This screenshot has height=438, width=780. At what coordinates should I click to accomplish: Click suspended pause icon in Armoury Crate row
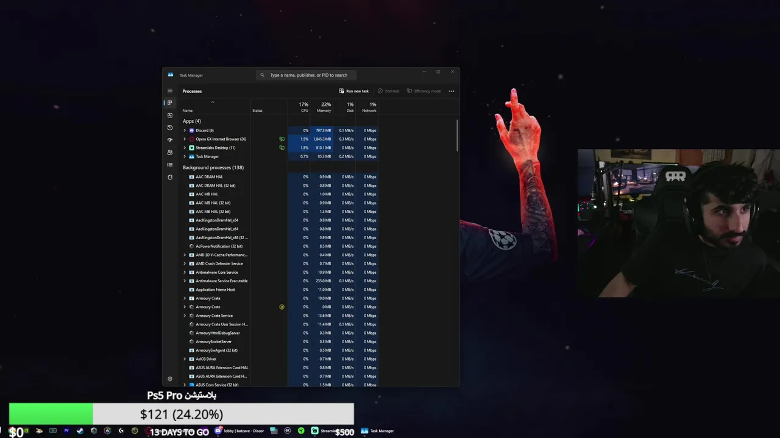(x=282, y=307)
